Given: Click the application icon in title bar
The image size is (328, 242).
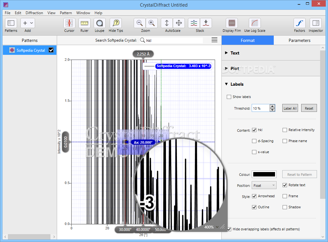Looking at the screenshot, I should pyautogui.click(x=6, y=4).
